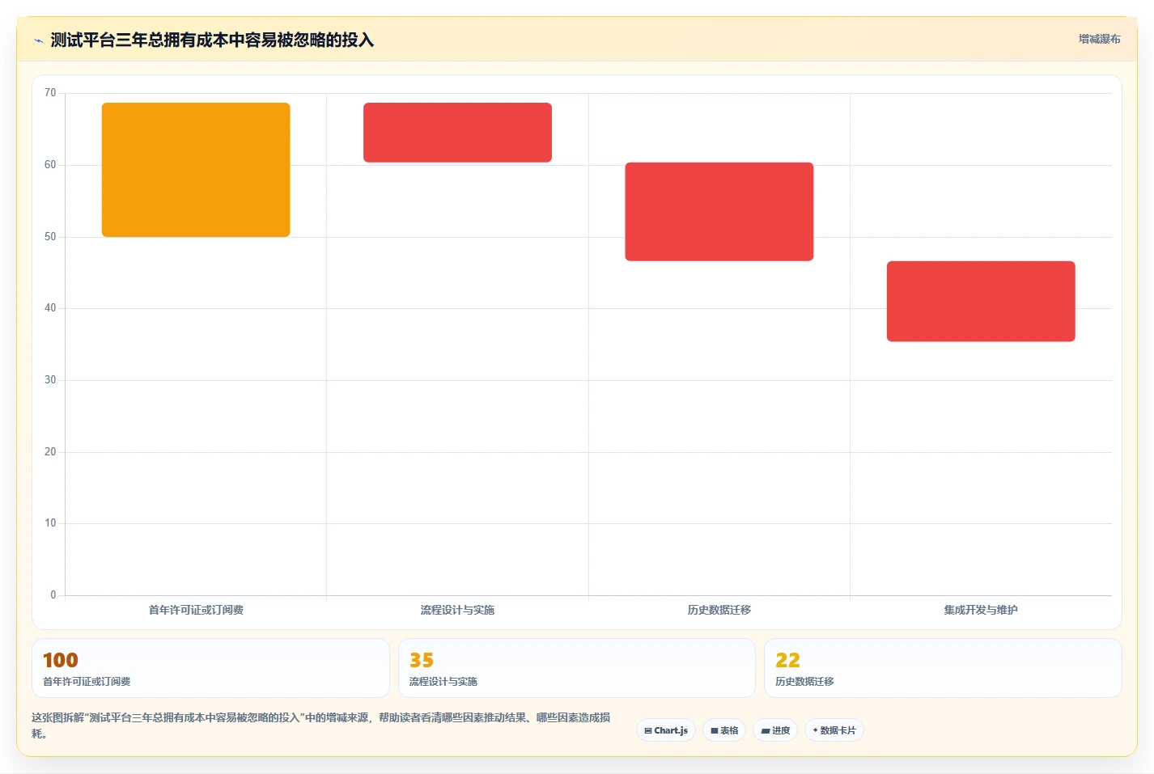Select the Chart.js tag chip
The image size is (1154, 774).
(666, 730)
